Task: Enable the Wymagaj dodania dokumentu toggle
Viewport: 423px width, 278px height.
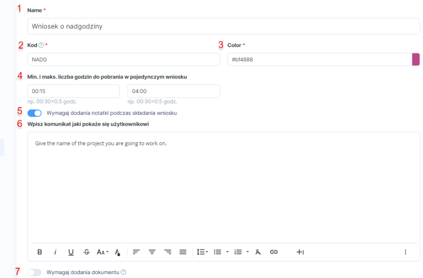Action: tap(35, 272)
